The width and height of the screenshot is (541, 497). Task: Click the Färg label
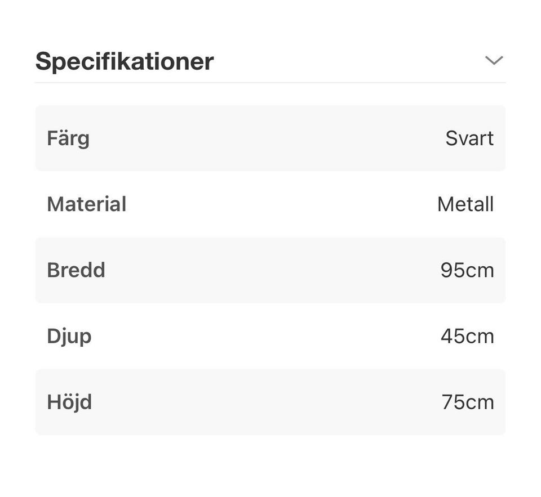tap(68, 138)
